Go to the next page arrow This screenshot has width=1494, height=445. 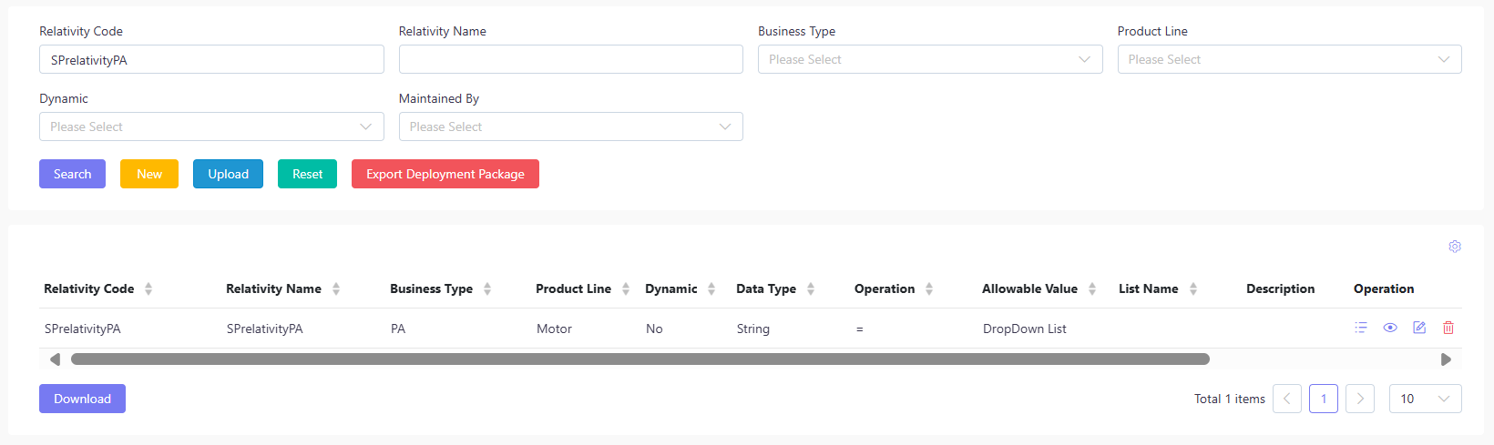1360,399
